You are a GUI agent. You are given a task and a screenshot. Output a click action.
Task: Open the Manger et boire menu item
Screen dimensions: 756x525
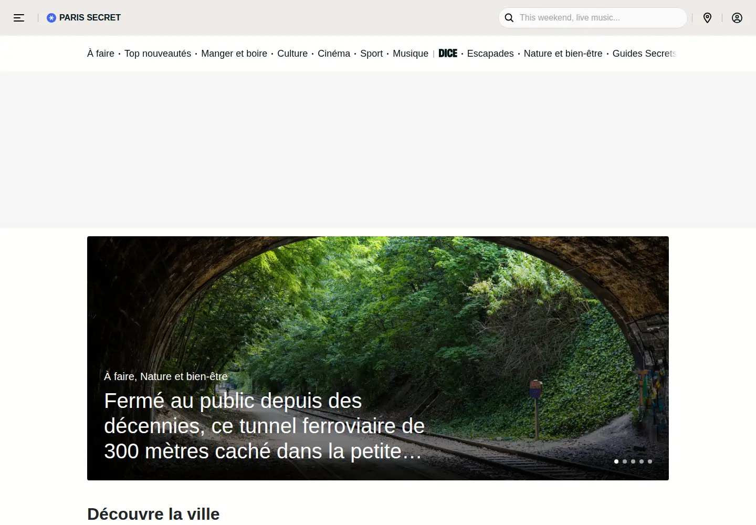coord(234,54)
